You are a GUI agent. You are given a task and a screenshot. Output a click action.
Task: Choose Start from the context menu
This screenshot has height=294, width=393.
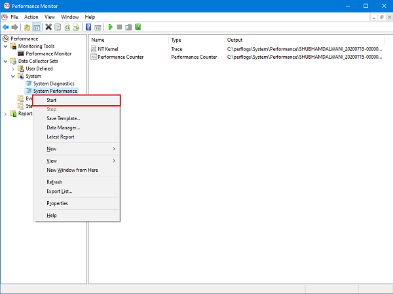coord(77,100)
